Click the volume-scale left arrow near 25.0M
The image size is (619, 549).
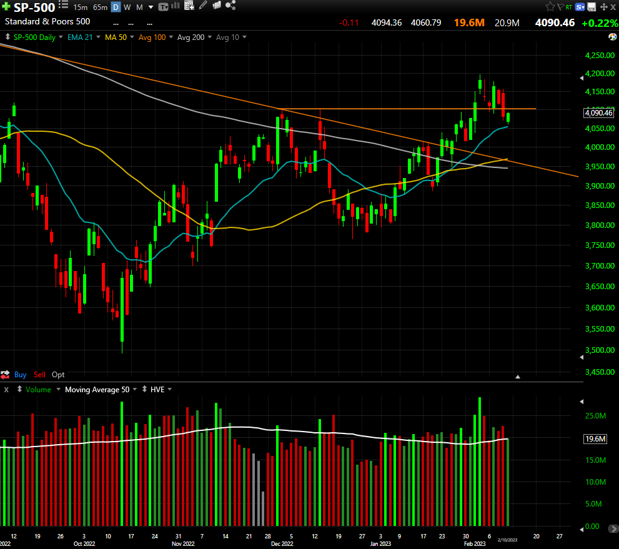[x=582, y=402]
